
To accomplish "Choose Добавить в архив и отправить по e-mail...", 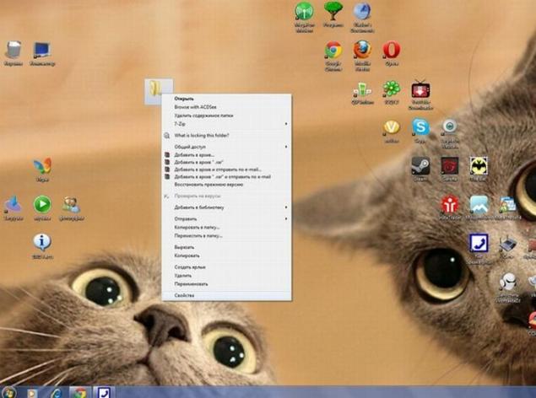I will (x=226, y=169).
